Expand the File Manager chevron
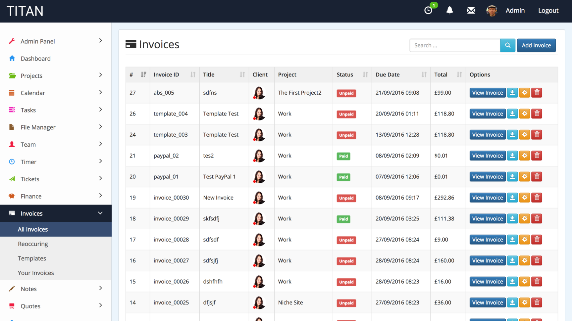Screen dimensions: 572x321 (x=101, y=126)
